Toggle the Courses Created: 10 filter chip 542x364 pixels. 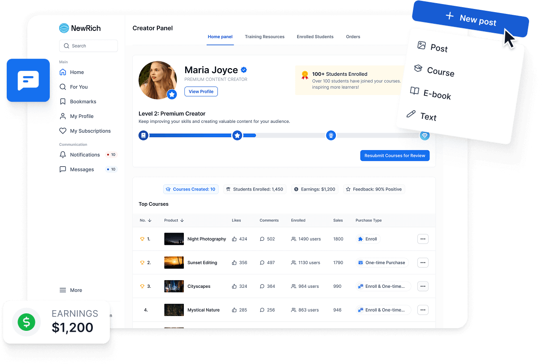(191, 189)
